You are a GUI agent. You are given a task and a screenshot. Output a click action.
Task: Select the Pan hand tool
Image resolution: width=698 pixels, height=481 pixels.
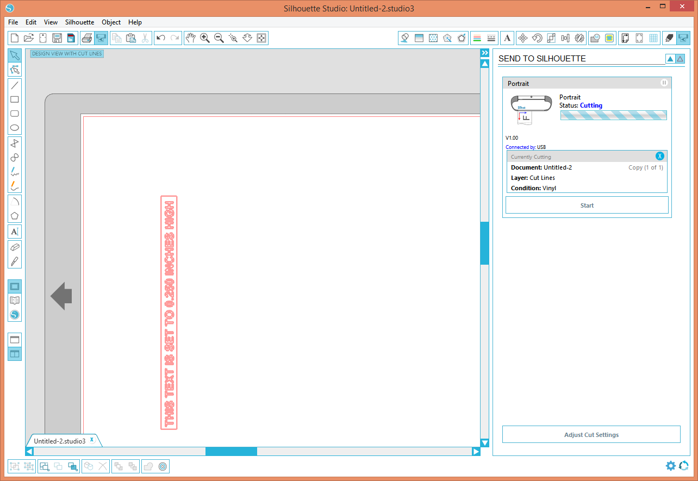tap(191, 38)
